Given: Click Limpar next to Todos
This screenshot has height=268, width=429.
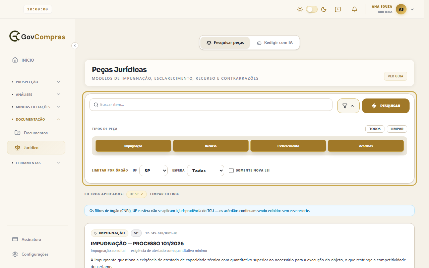Looking at the screenshot, I should [397, 129].
